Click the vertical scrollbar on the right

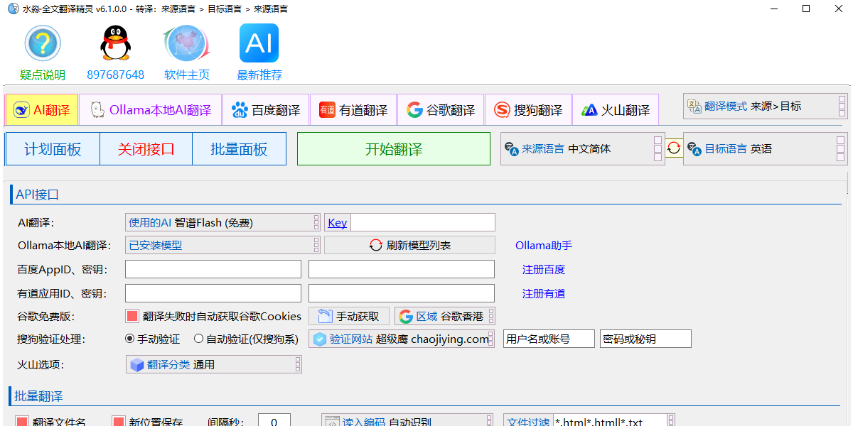pos(848,284)
